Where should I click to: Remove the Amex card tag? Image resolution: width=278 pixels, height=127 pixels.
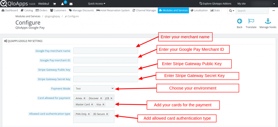(x=84, y=98)
